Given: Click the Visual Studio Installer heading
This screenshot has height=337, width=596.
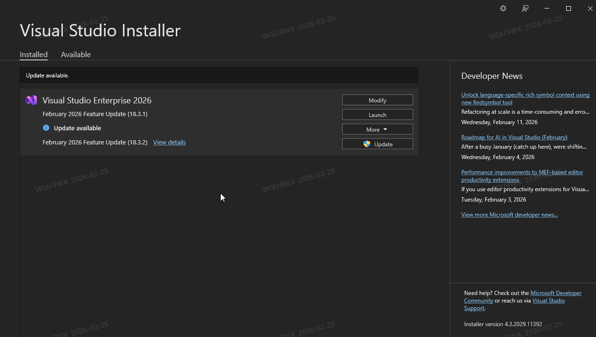Looking at the screenshot, I should [x=100, y=31].
